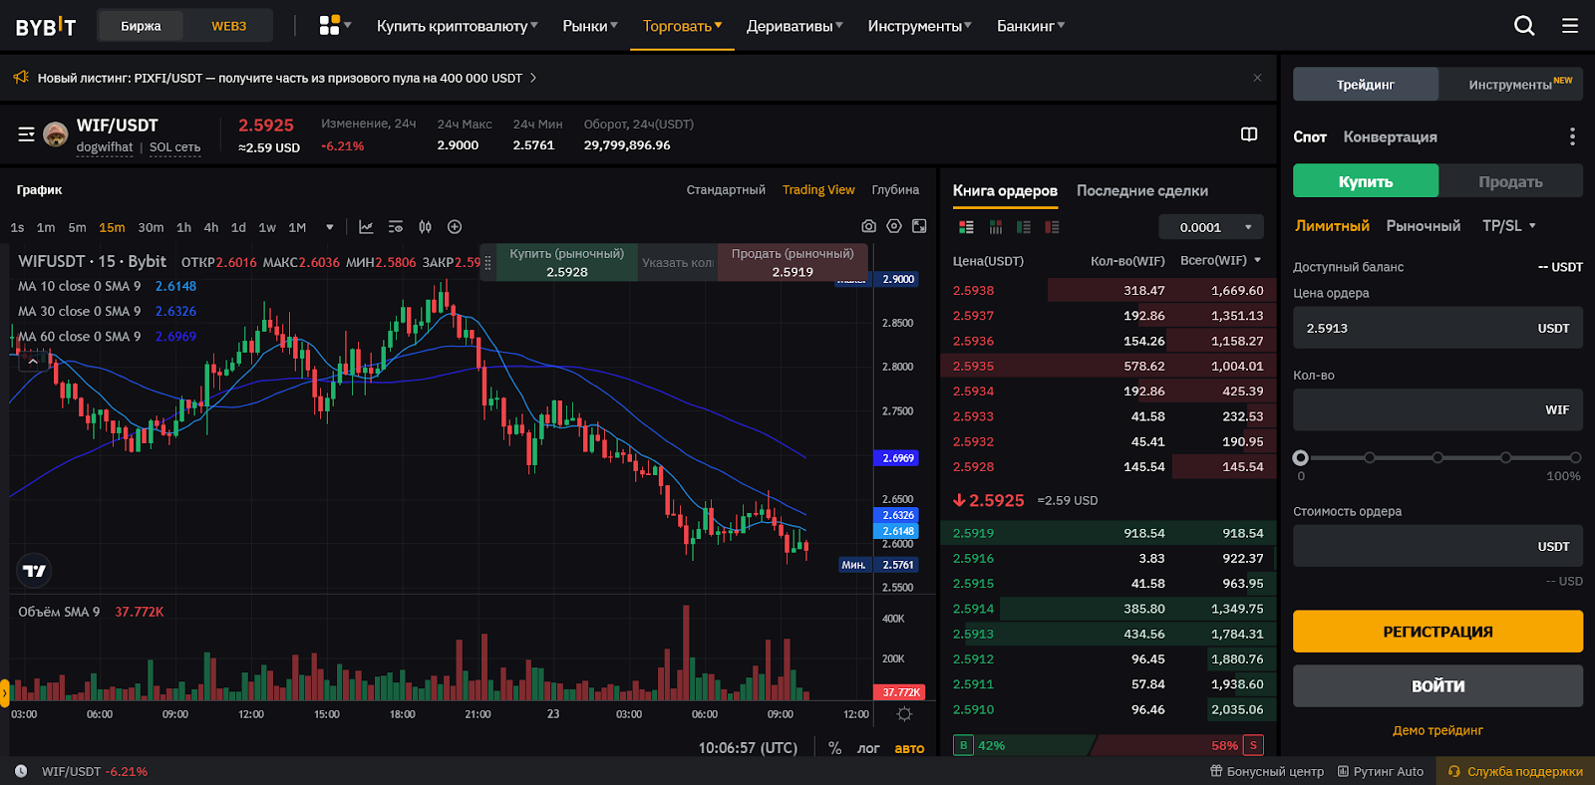Open Рутинг Auto option

1381,771
